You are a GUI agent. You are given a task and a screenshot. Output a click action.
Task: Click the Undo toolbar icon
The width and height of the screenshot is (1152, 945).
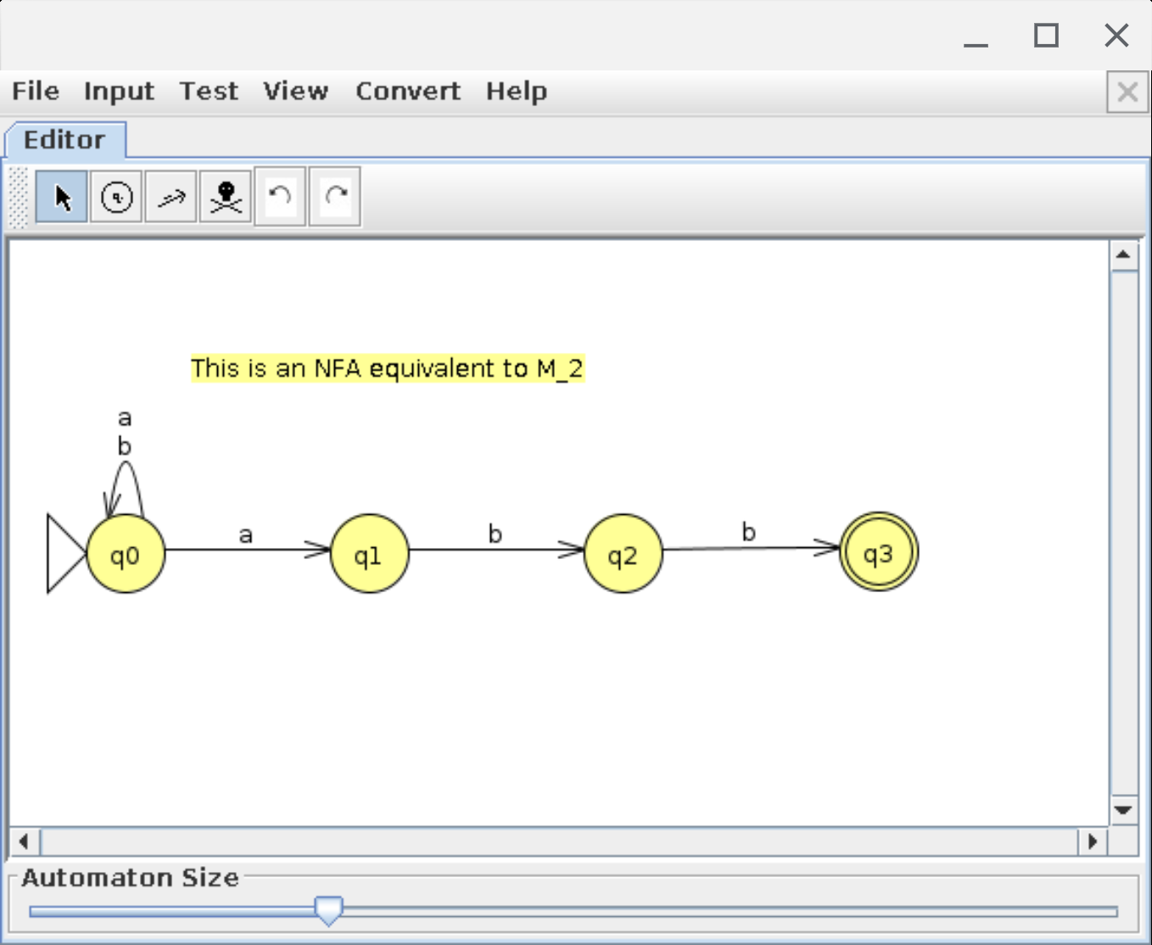280,197
